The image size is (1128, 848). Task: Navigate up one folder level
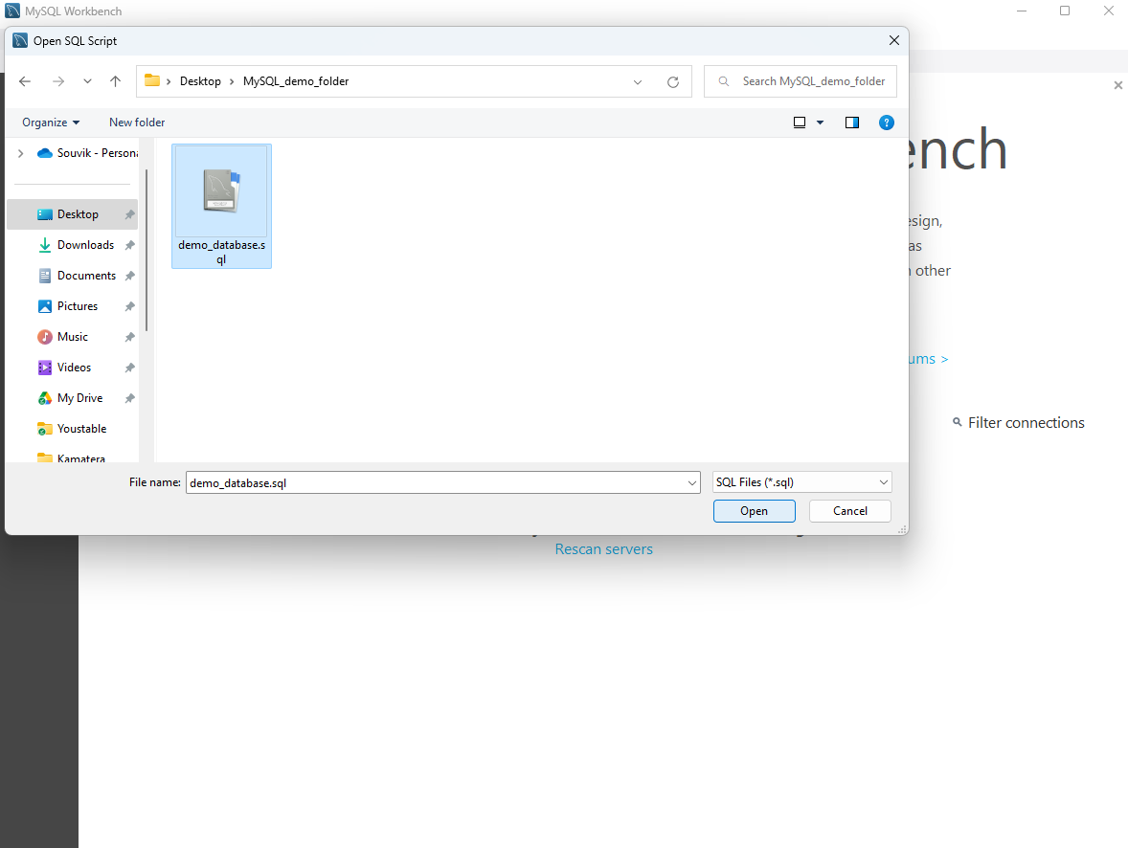click(x=115, y=81)
